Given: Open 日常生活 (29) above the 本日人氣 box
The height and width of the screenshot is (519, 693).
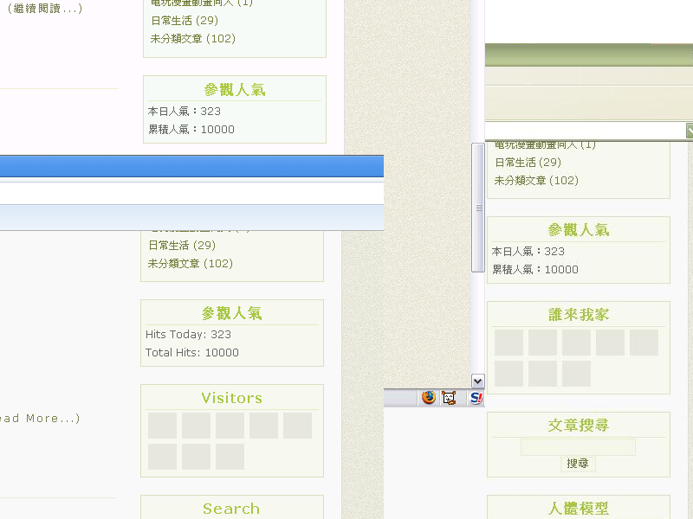Looking at the screenshot, I should (185, 20).
